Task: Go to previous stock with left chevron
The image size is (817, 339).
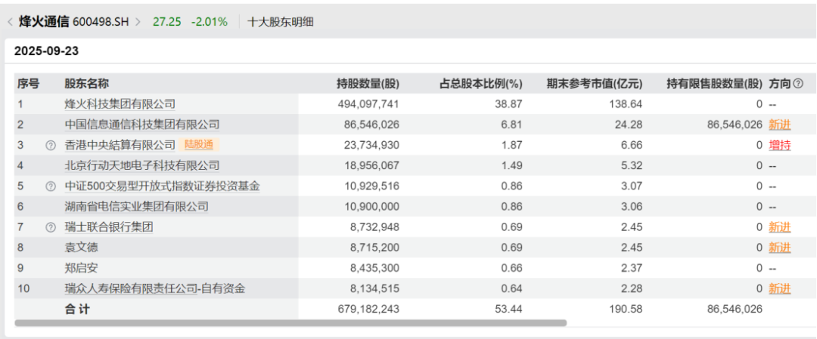Action: (x=10, y=22)
